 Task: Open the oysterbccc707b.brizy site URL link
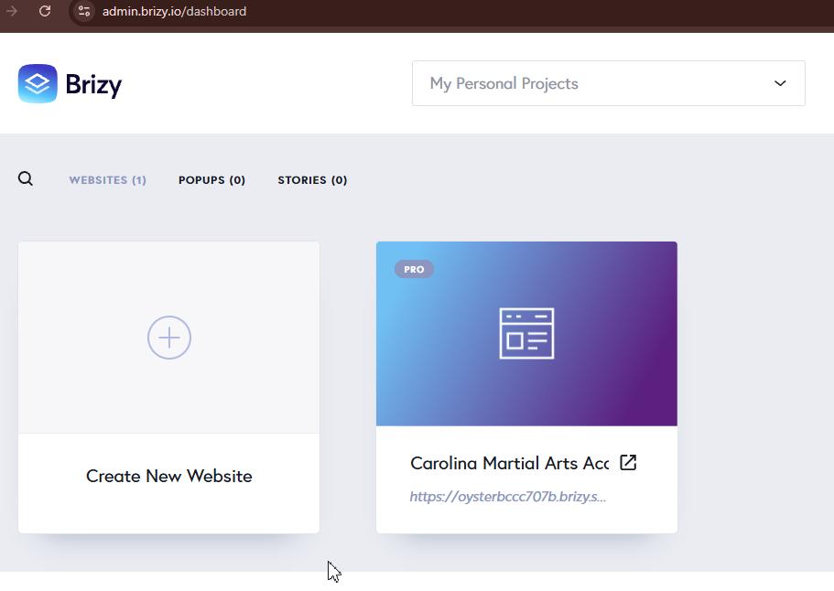(507, 497)
